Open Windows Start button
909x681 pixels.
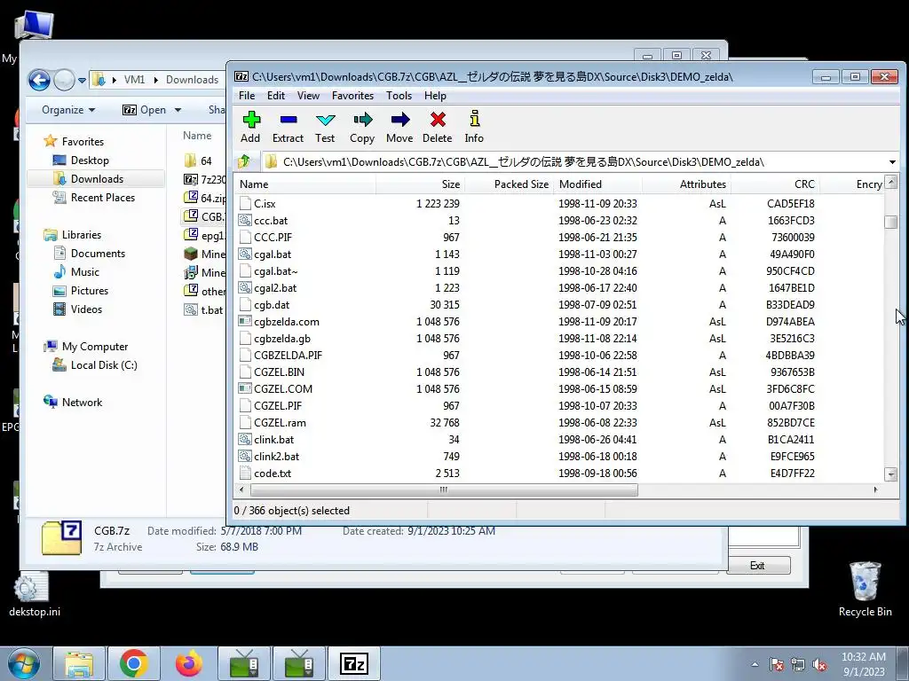pyautogui.click(x=23, y=663)
